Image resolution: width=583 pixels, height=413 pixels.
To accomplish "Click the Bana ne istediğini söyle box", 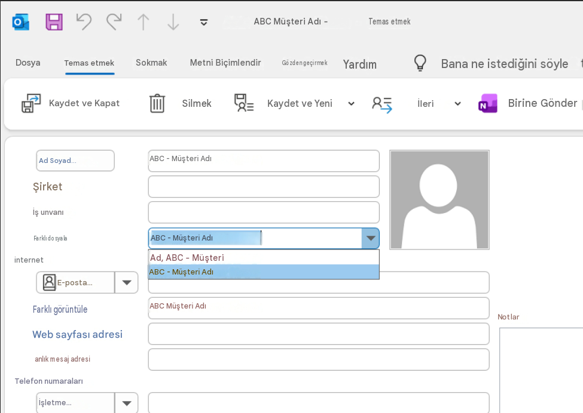I will pyautogui.click(x=505, y=64).
